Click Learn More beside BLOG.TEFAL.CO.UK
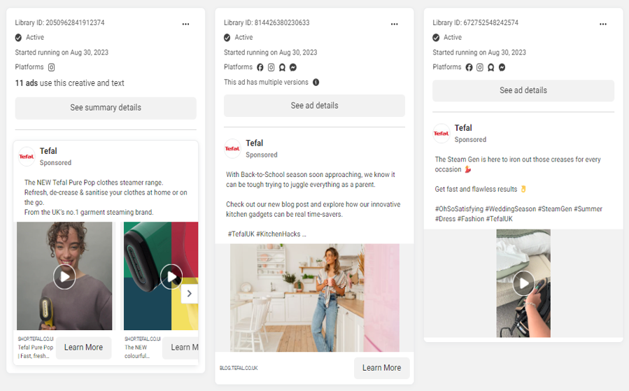 (381, 368)
